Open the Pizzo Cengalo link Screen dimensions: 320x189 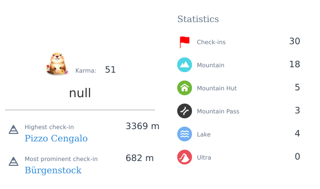tap(56, 138)
